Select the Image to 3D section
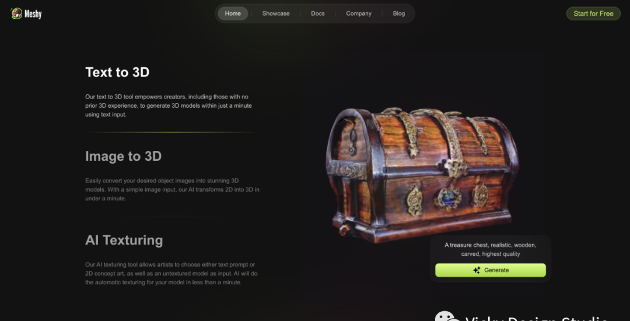The width and height of the screenshot is (630, 321). click(x=123, y=156)
